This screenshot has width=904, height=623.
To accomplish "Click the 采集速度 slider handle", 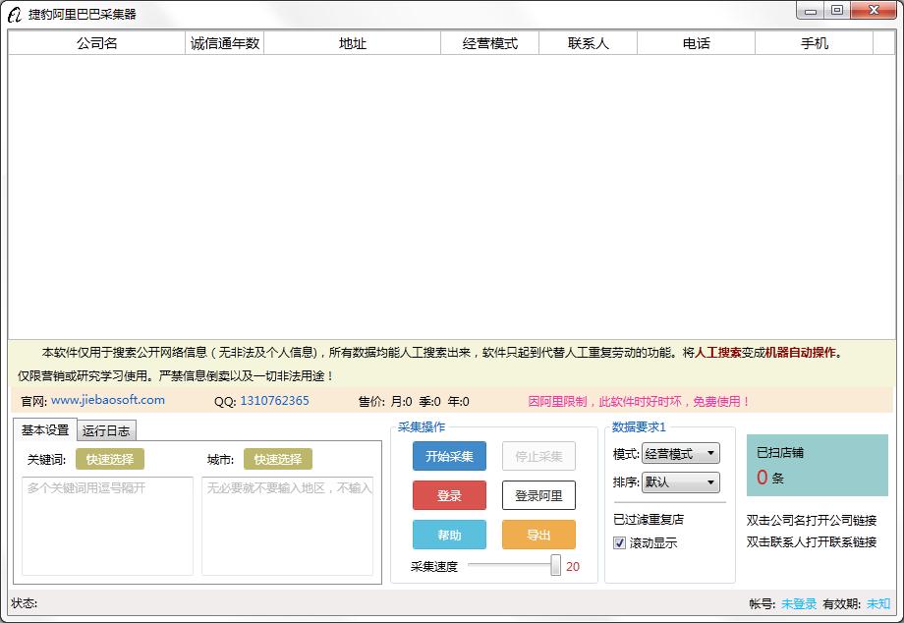I will pyautogui.click(x=556, y=565).
